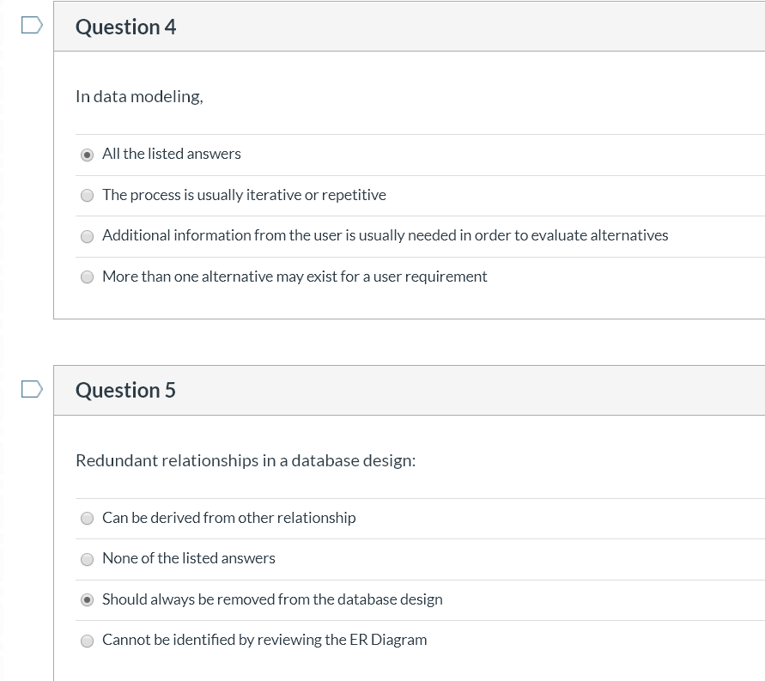Click the 'In data modeling,' question text
The image size is (765, 681).
tap(139, 96)
